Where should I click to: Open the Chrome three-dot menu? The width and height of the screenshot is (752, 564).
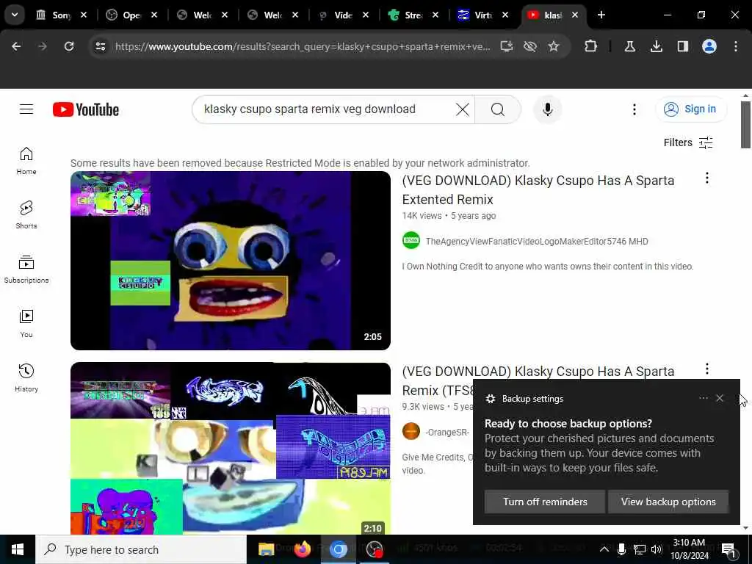coord(736,46)
